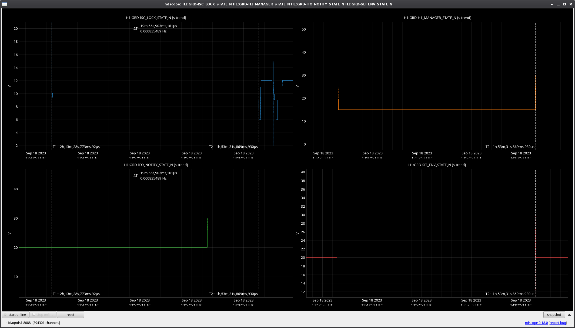Select the H1:GRD-IFO_NOTIFY_STATE_N plot title
The width and height of the screenshot is (575, 328).
pyautogui.click(x=156, y=165)
